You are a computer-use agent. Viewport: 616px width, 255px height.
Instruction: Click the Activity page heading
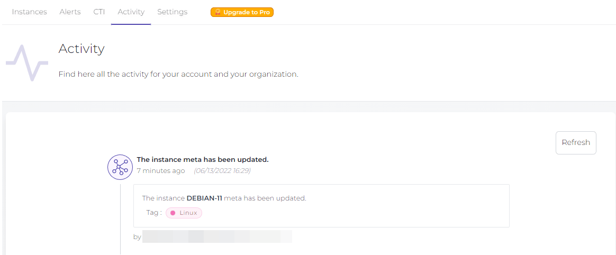point(81,49)
